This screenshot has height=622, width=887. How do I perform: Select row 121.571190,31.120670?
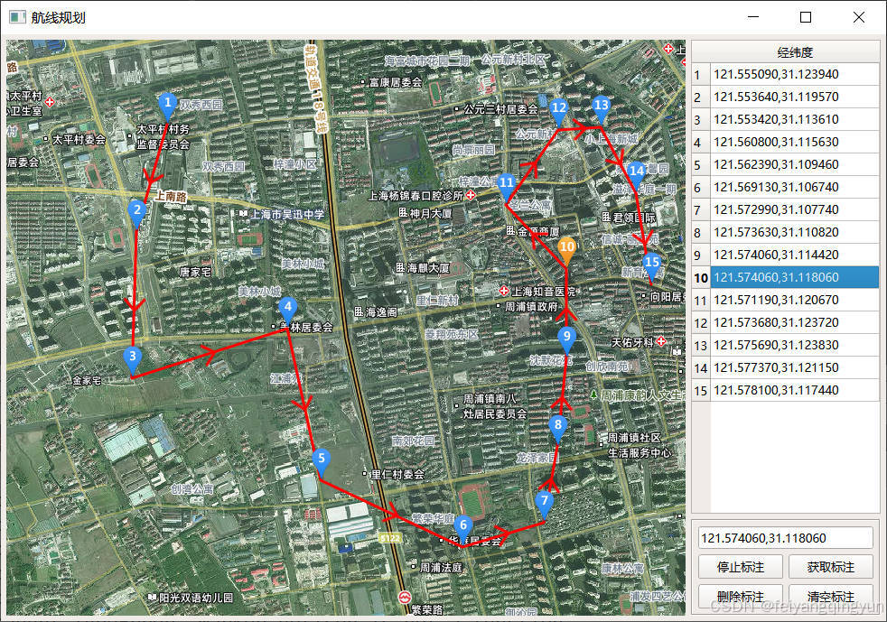(x=795, y=301)
